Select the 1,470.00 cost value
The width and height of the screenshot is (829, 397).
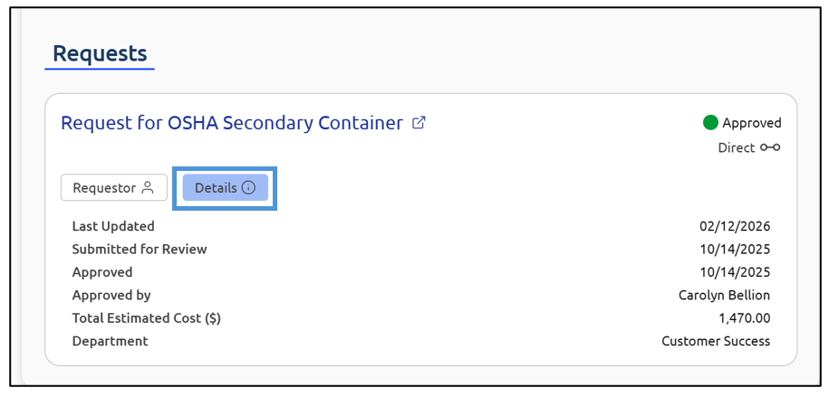[744, 318]
